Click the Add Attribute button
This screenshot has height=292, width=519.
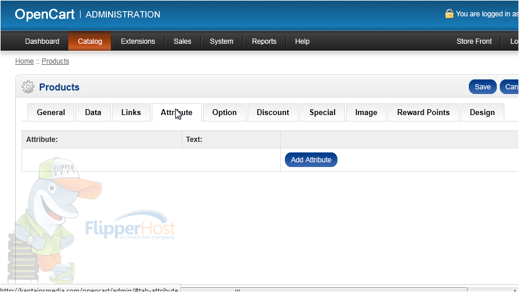[311, 160]
